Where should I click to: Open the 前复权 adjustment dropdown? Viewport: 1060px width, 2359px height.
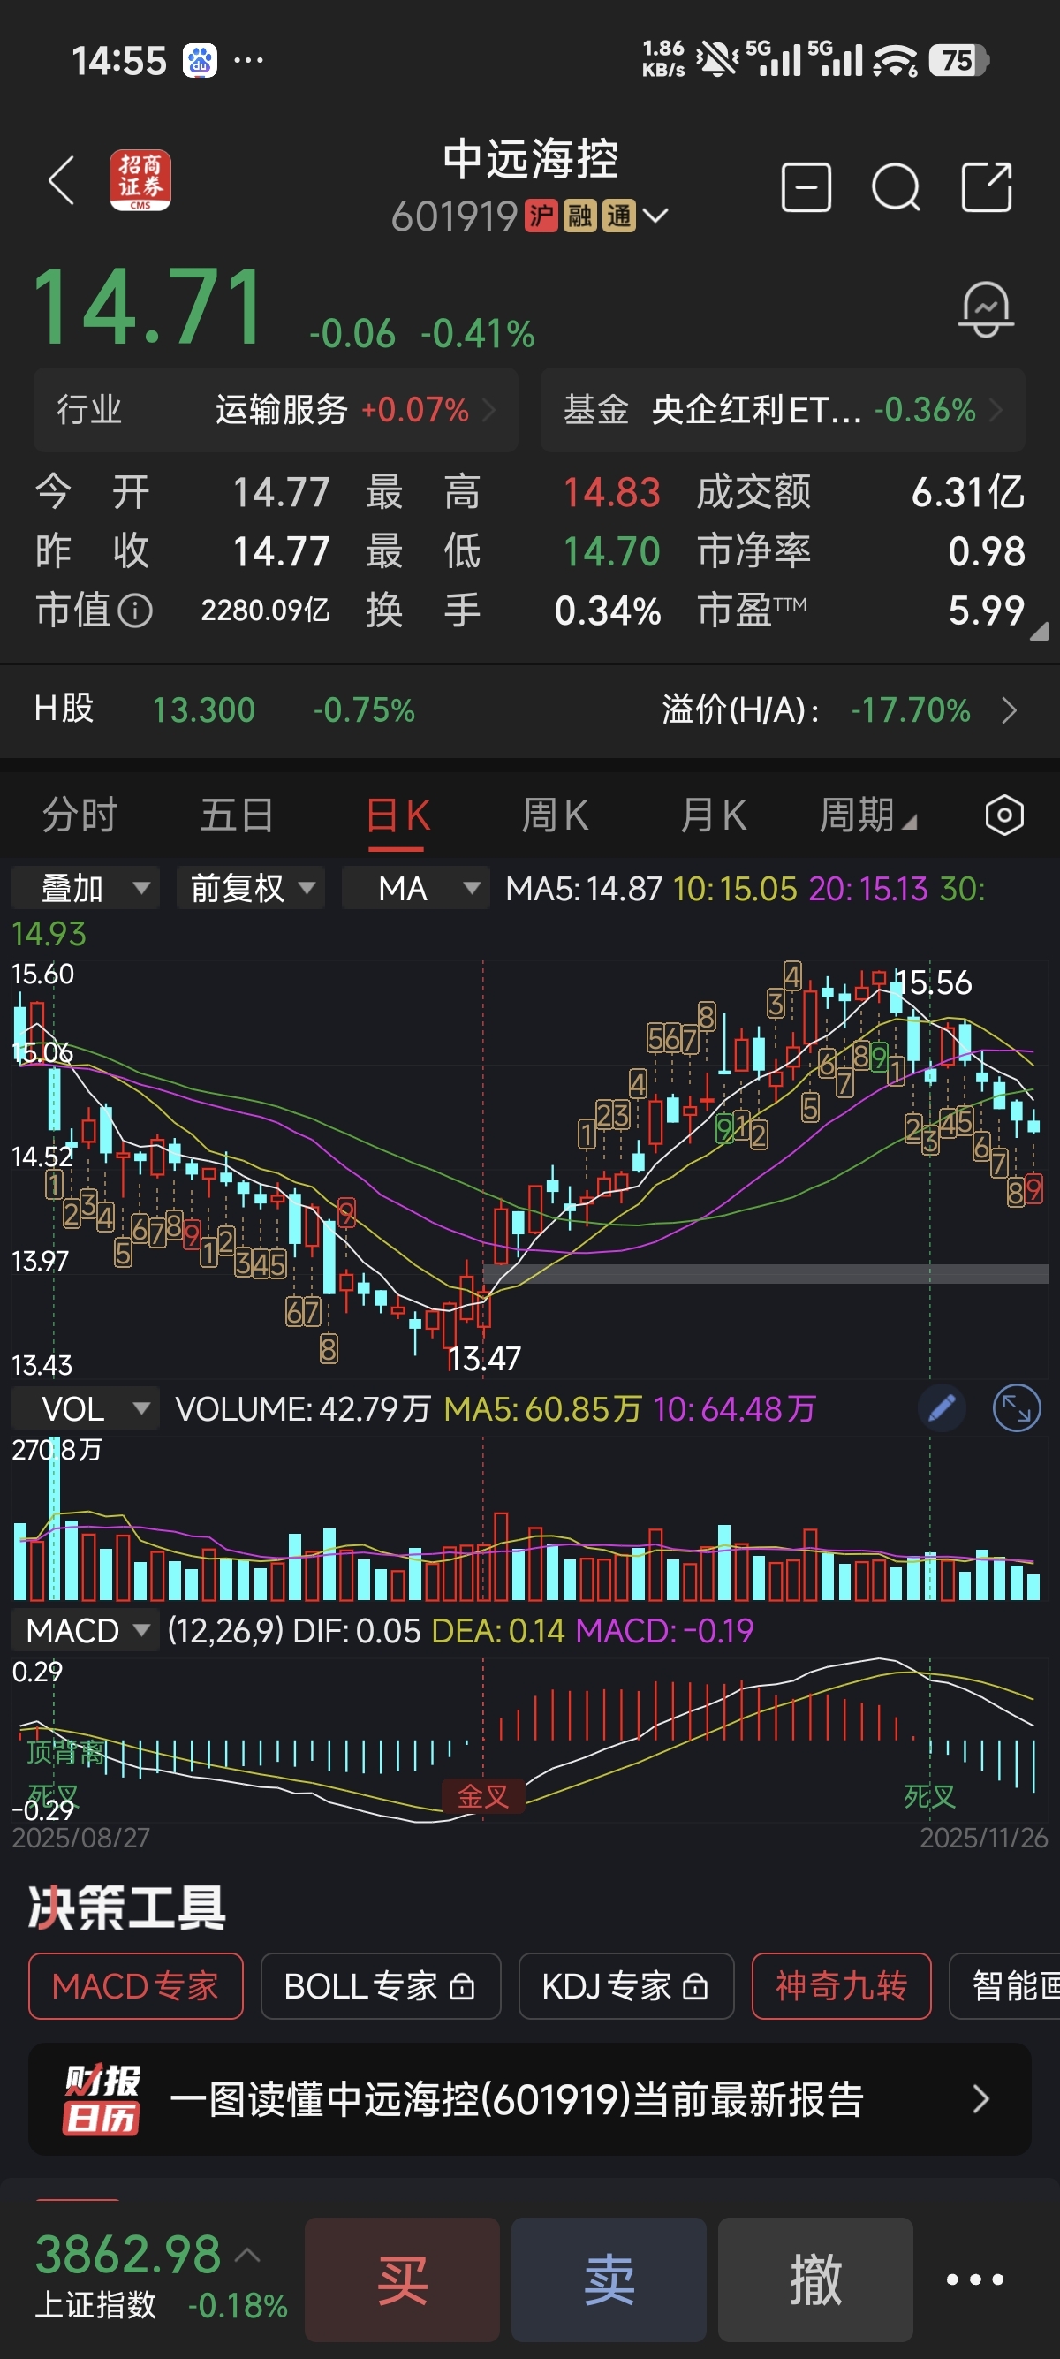pos(250,887)
